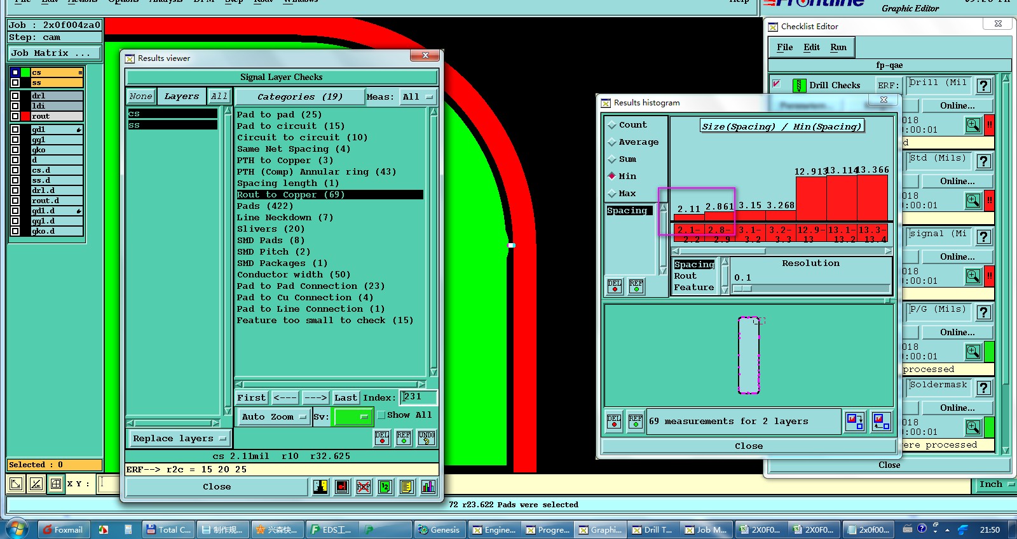The height and width of the screenshot is (539, 1017).
Task: Click DEL icon under histogram Spacing list
Action: pyautogui.click(x=615, y=286)
